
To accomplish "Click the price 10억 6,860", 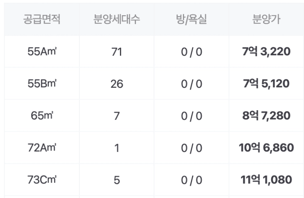I will [x=266, y=148].
